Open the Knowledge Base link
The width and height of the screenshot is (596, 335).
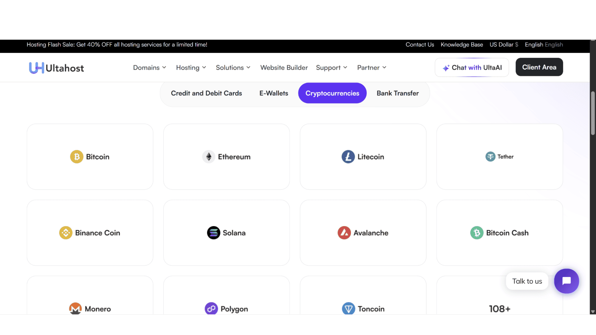[462, 45]
